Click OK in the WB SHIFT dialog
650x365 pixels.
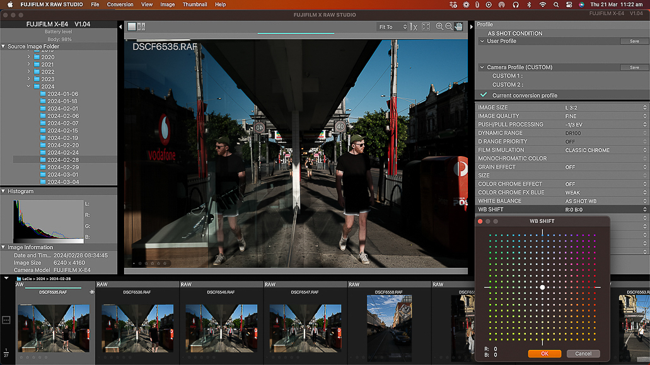tap(544, 354)
